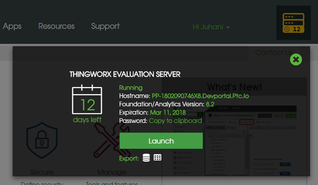The image size is (318, 185).
Task: Open the Apps menu in navigation bar
Action: click(x=12, y=26)
